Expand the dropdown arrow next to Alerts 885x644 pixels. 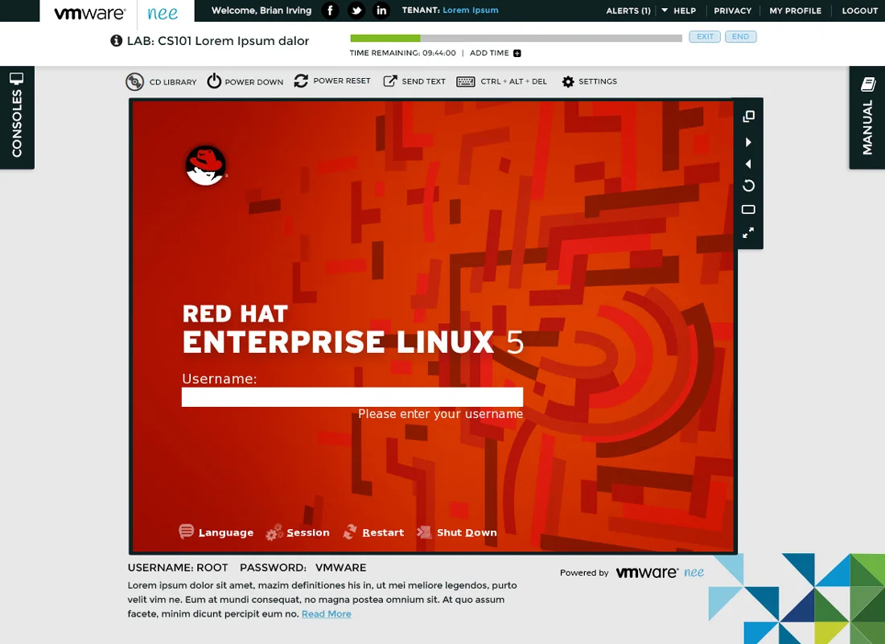(665, 10)
